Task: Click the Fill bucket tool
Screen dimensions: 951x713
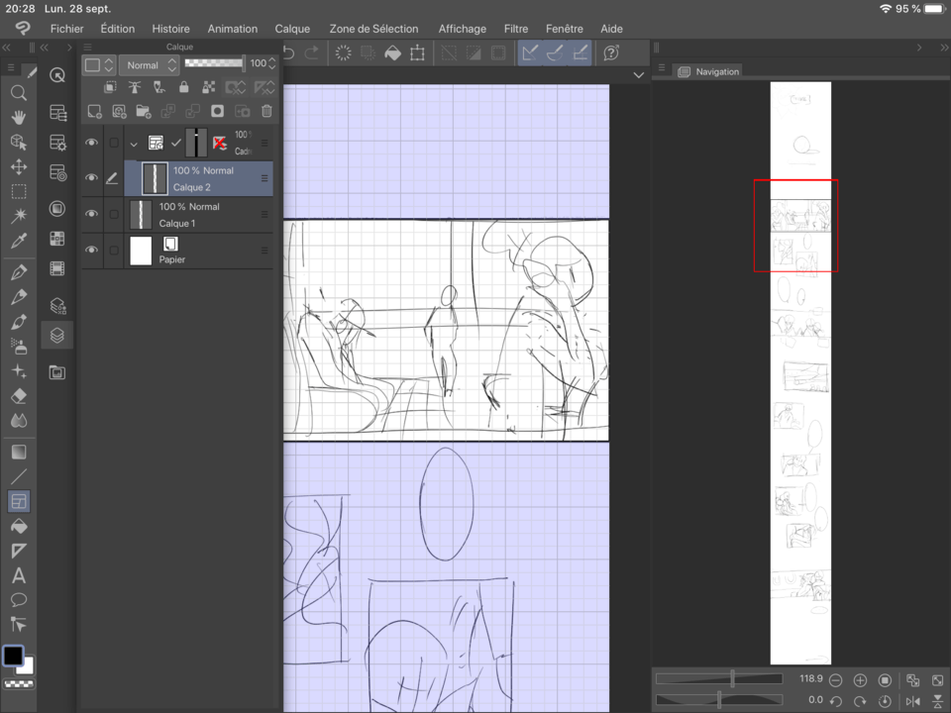Action: (18, 526)
